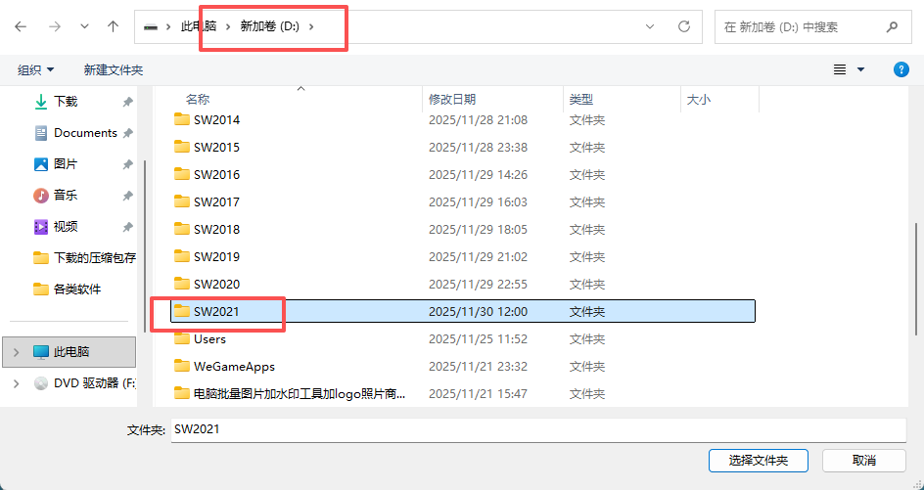Unpin 音乐 using its pin icon
This screenshot has height=490, width=924.
[127, 196]
